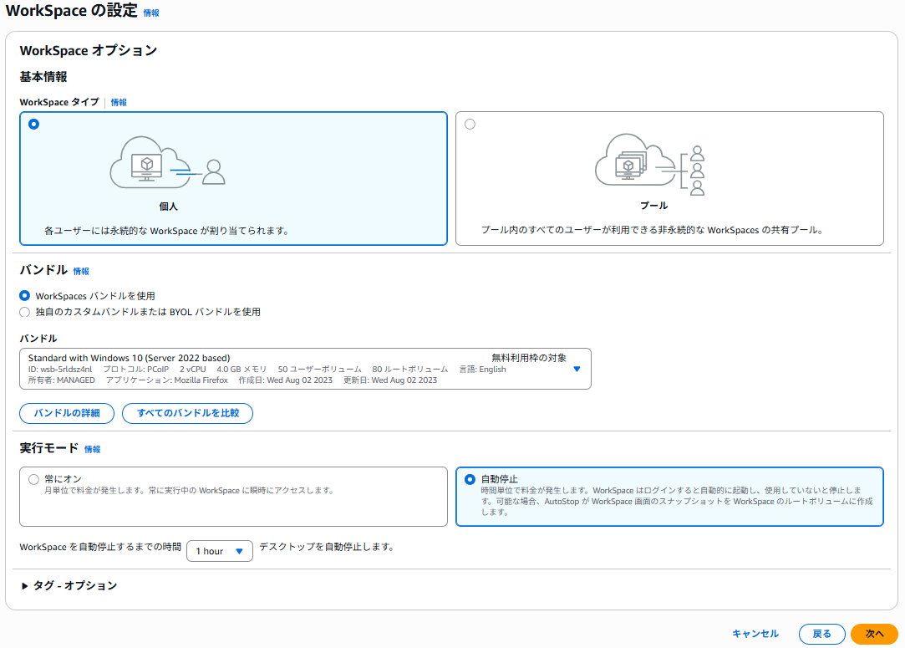Click すべてのバンドルを比較 button

tap(187, 413)
